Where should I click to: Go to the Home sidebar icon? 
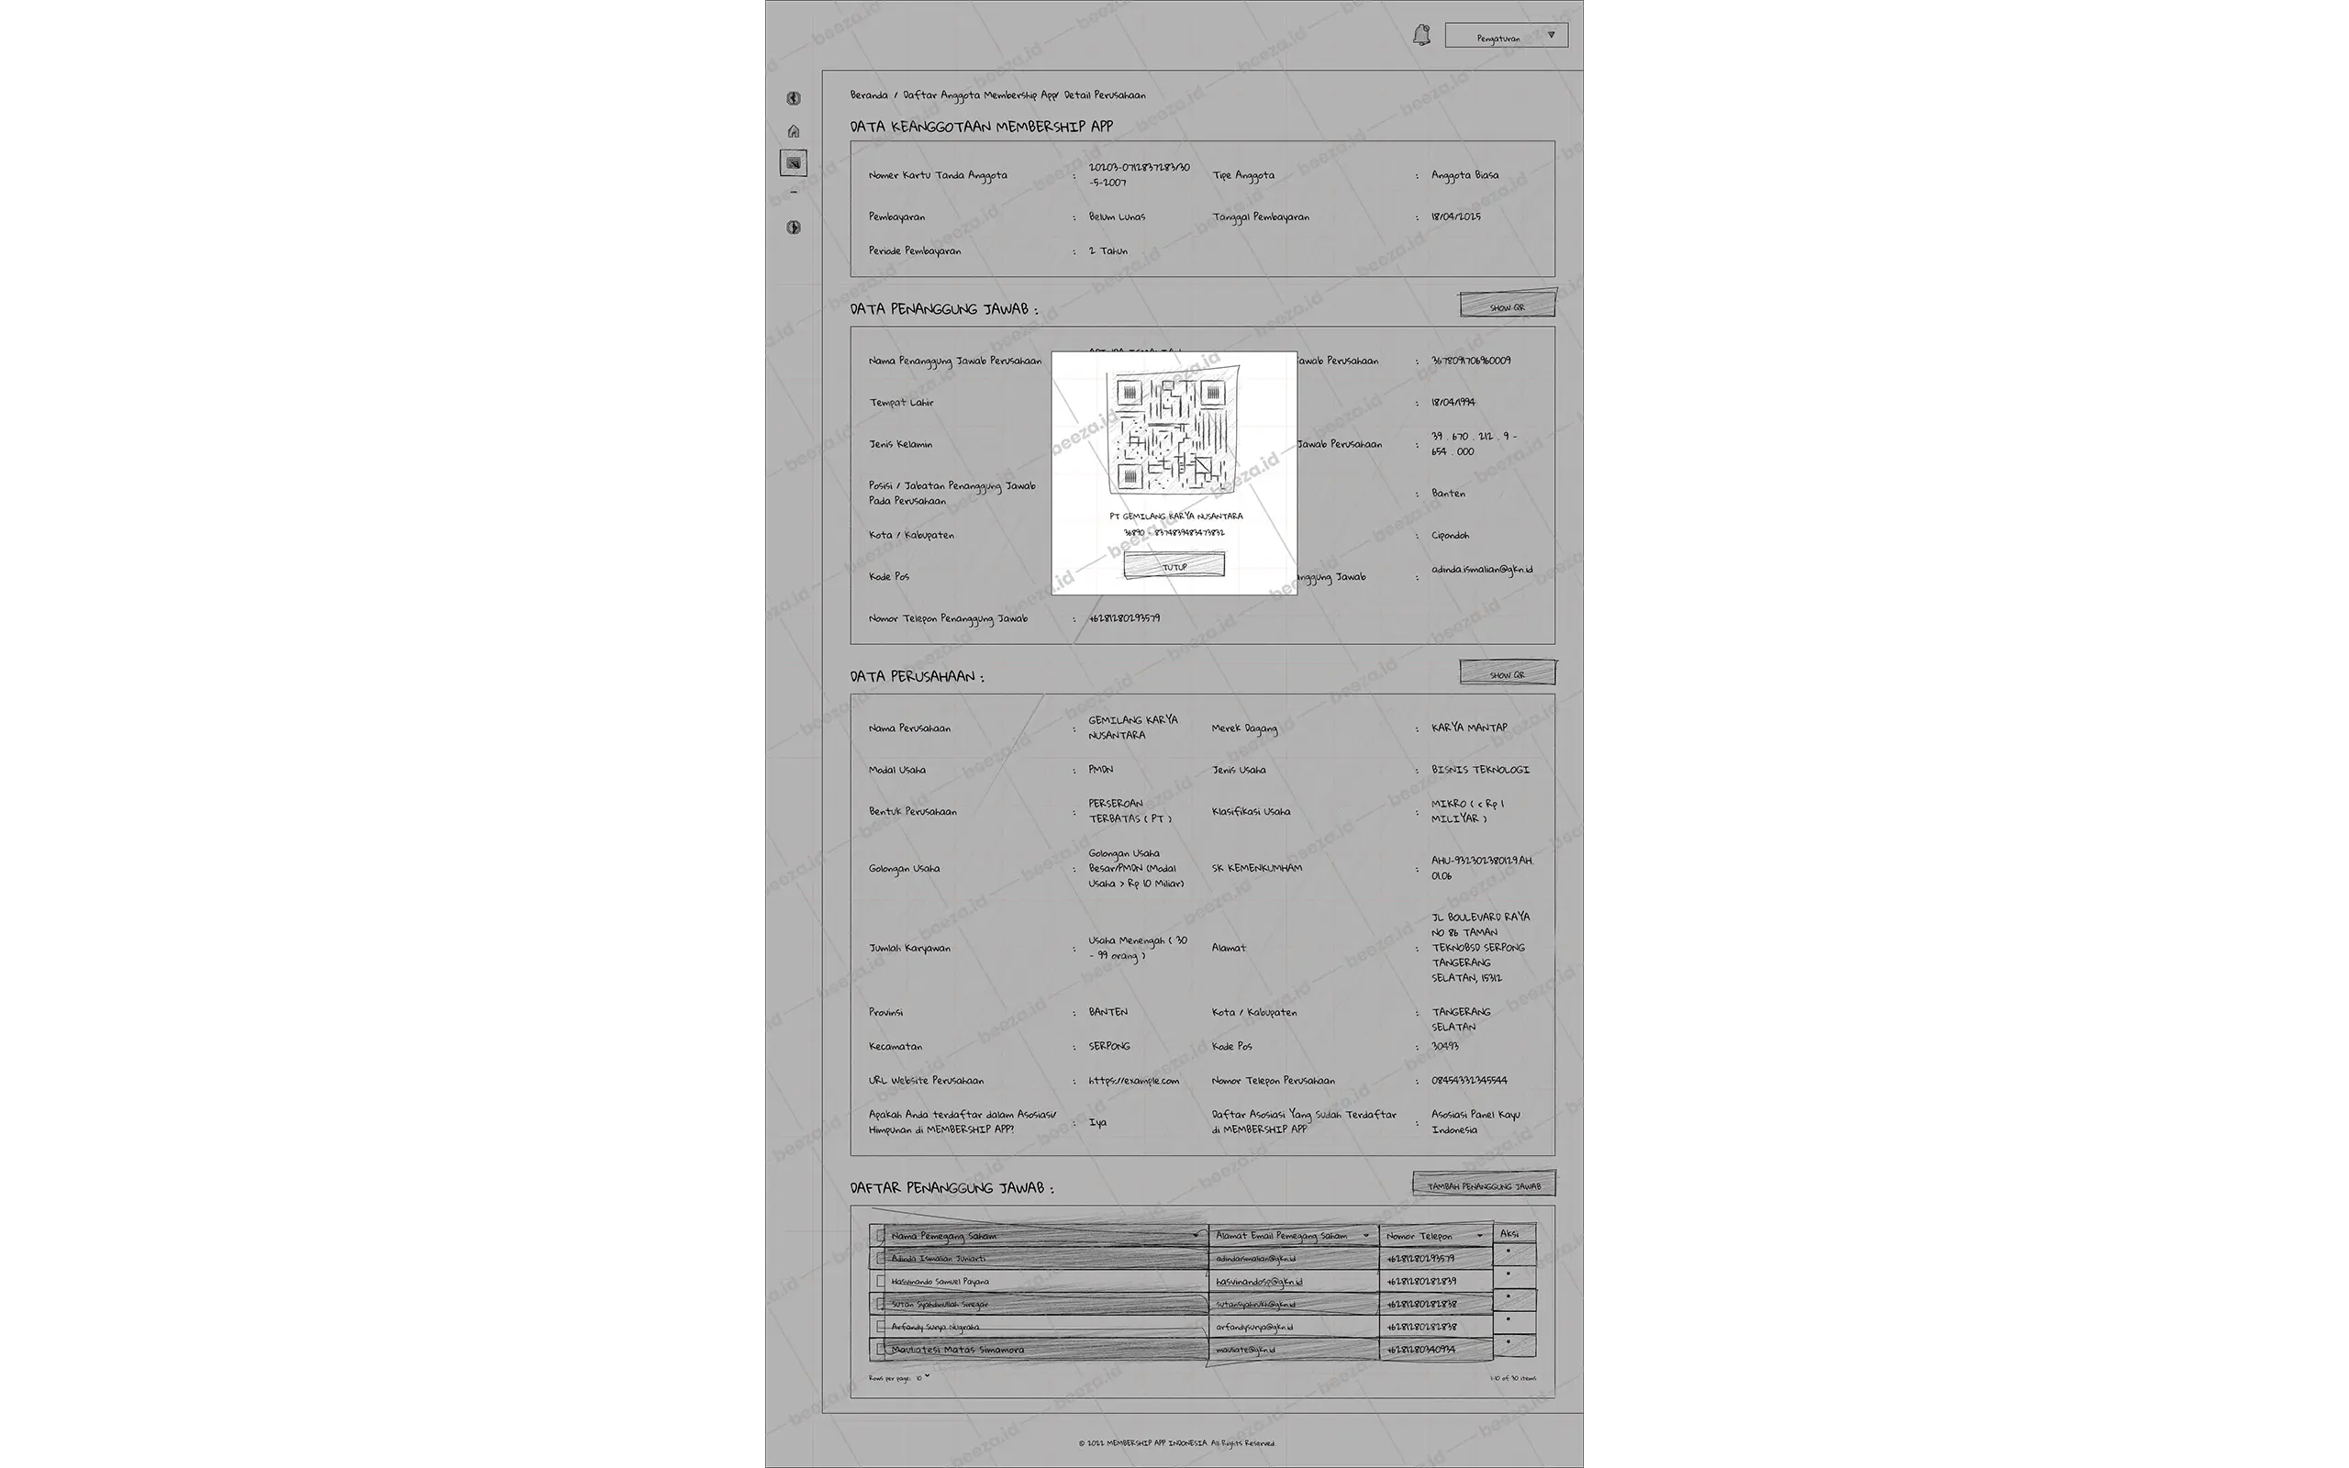point(793,131)
